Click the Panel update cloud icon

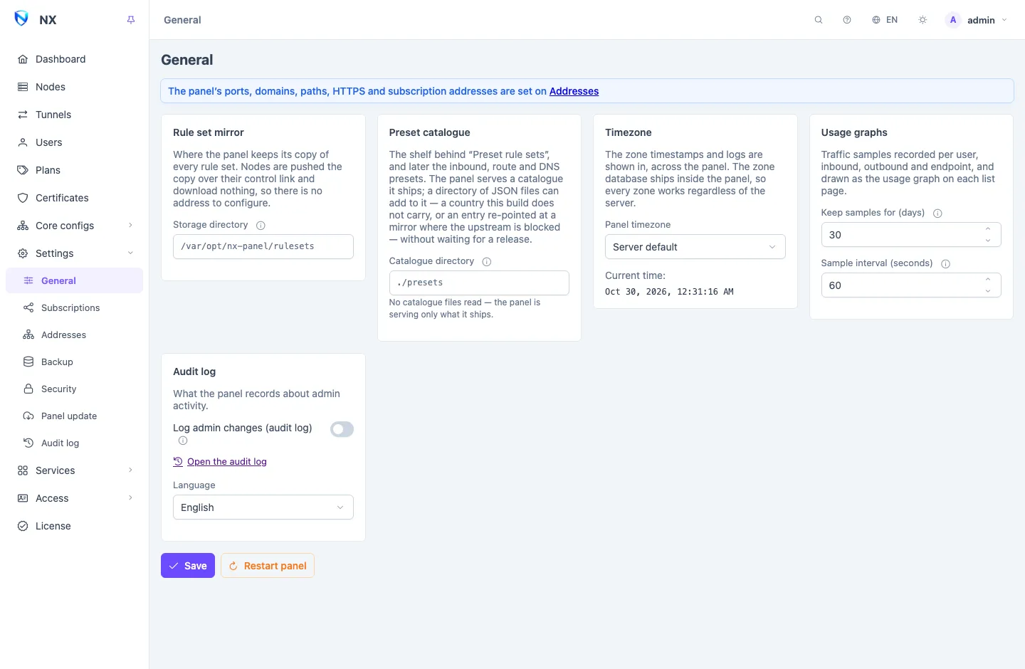tap(28, 416)
